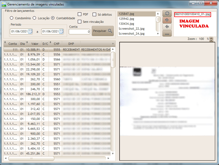Open calendar for the start date
219x165 pixels.
pos(30,31)
